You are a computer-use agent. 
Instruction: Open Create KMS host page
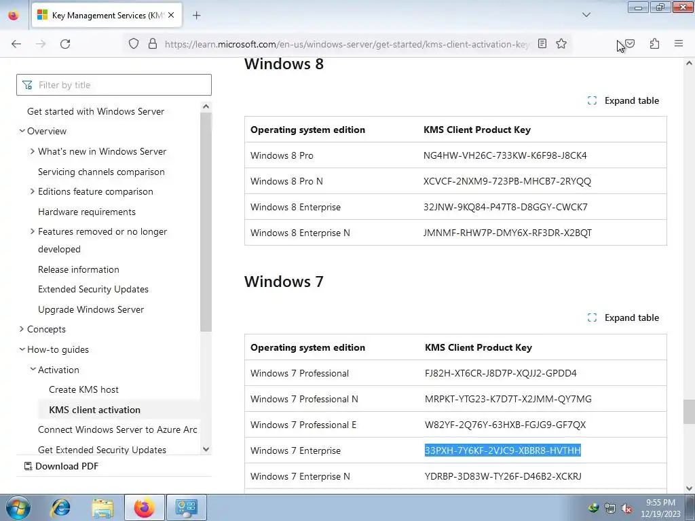click(x=83, y=389)
